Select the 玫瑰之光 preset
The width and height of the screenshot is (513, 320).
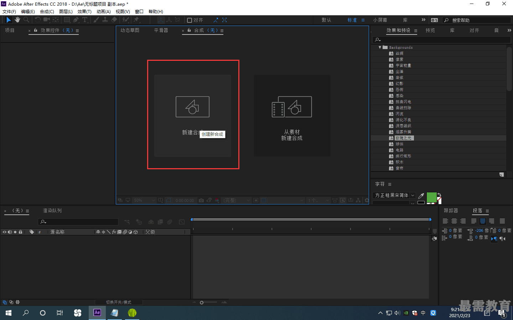coord(403,138)
